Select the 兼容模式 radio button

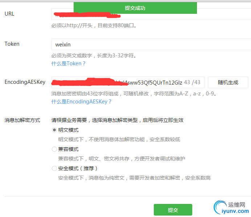tap(54, 149)
